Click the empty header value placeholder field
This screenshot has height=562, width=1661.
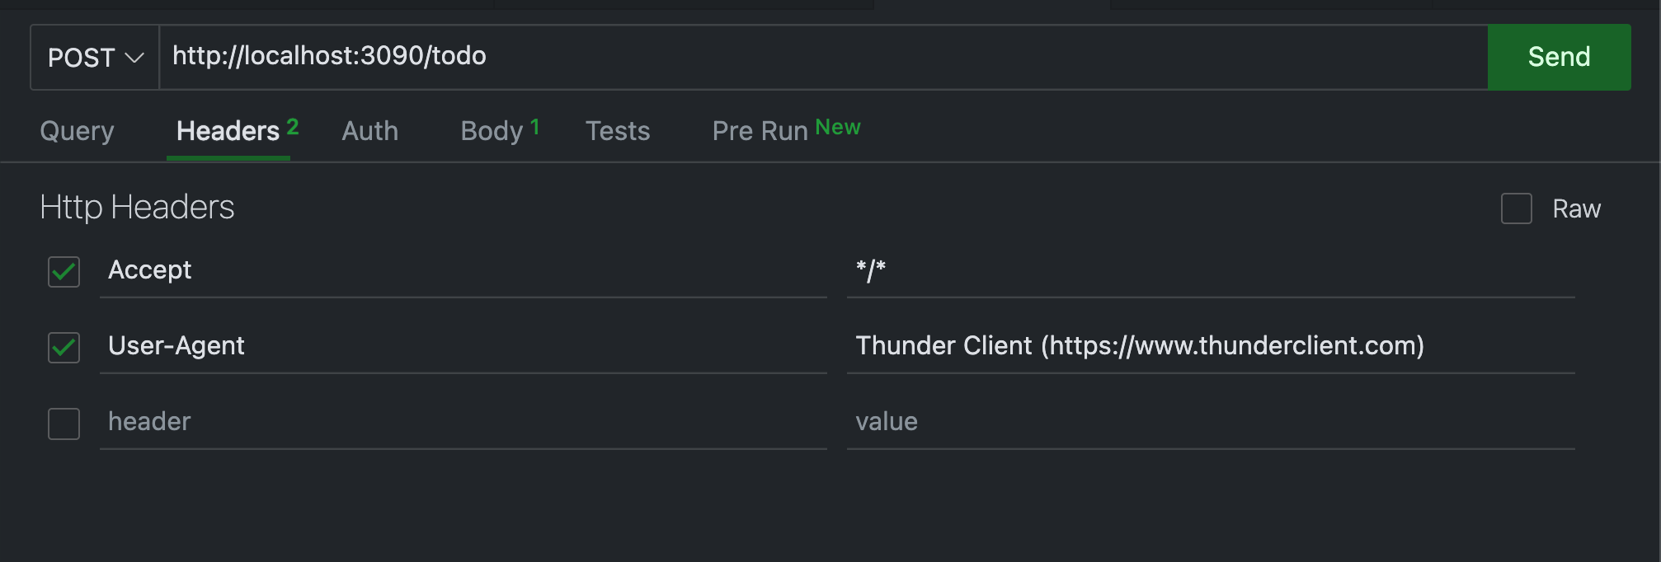coord(1209,422)
